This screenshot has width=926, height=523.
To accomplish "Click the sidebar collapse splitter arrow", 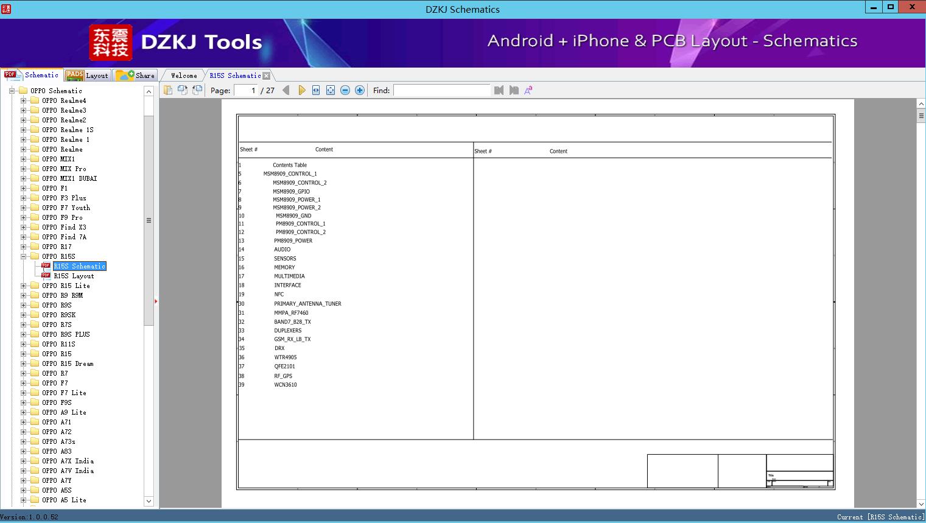I will point(156,301).
